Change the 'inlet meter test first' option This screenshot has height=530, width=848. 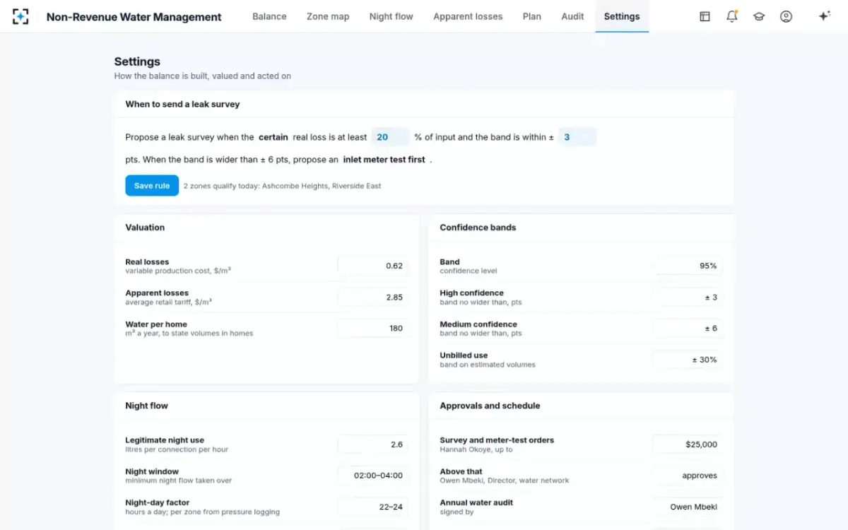pos(384,160)
